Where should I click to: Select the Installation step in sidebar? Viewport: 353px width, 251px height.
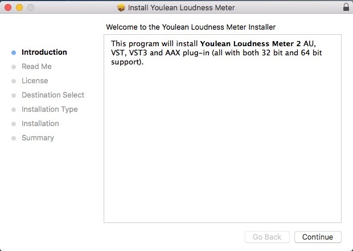(x=40, y=123)
